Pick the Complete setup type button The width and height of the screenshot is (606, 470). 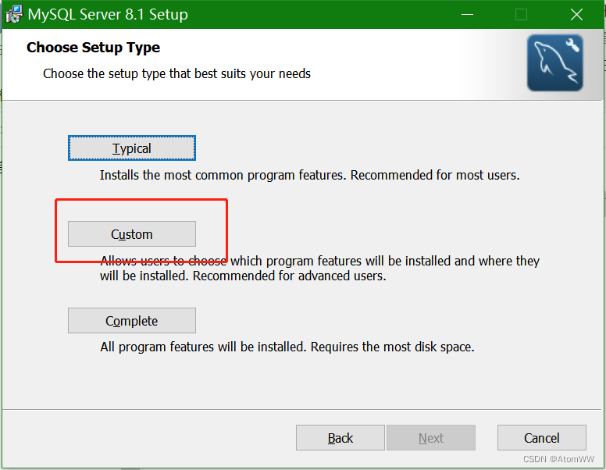pyautogui.click(x=132, y=320)
